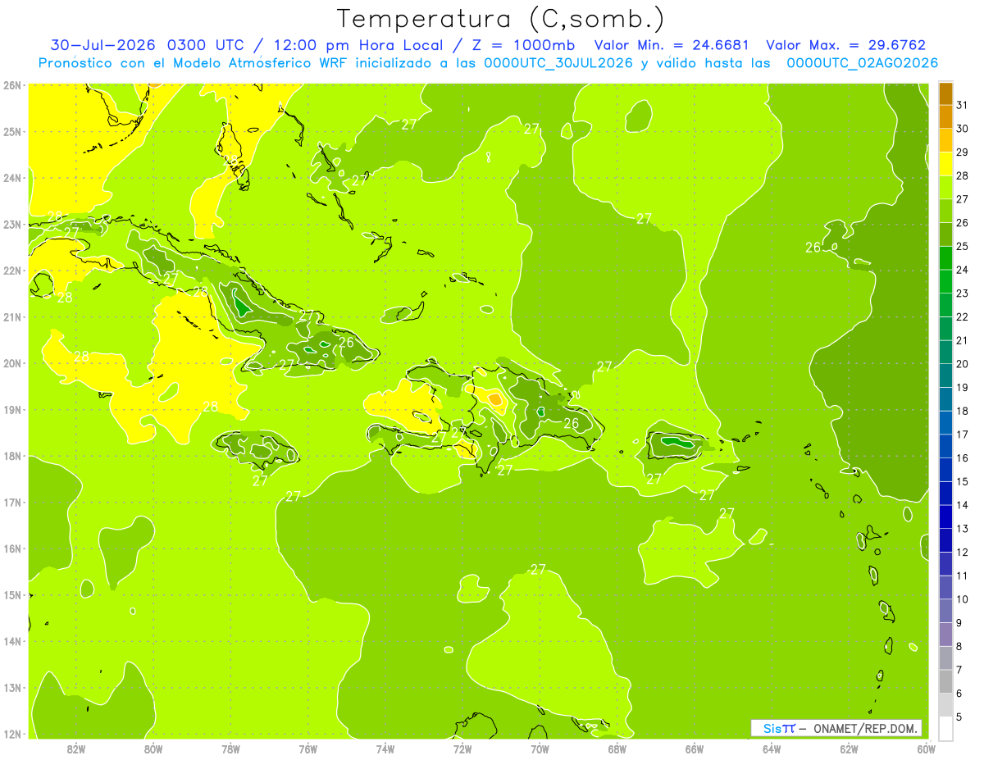Click the 15N latitude axis label
Image resolution: width=984 pixels, height=760 pixels.
tap(12, 594)
